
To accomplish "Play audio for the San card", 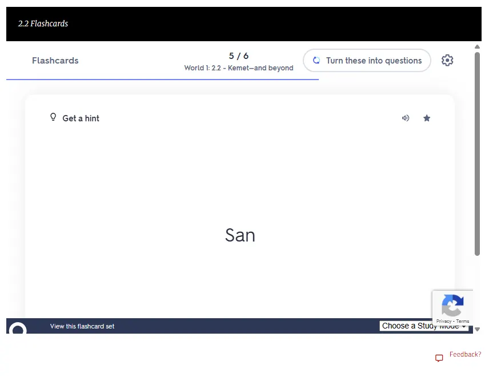I will pyautogui.click(x=406, y=118).
